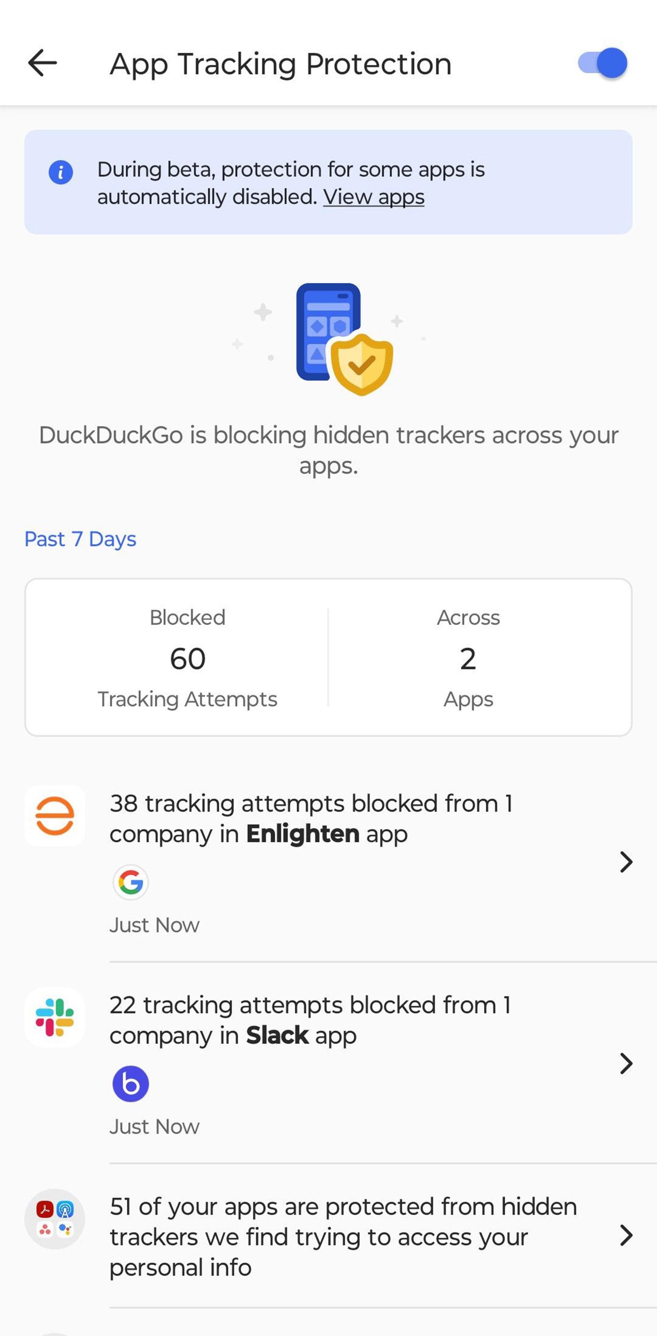
Task: Open protected apps list chevron
Action: [626, 1235]
